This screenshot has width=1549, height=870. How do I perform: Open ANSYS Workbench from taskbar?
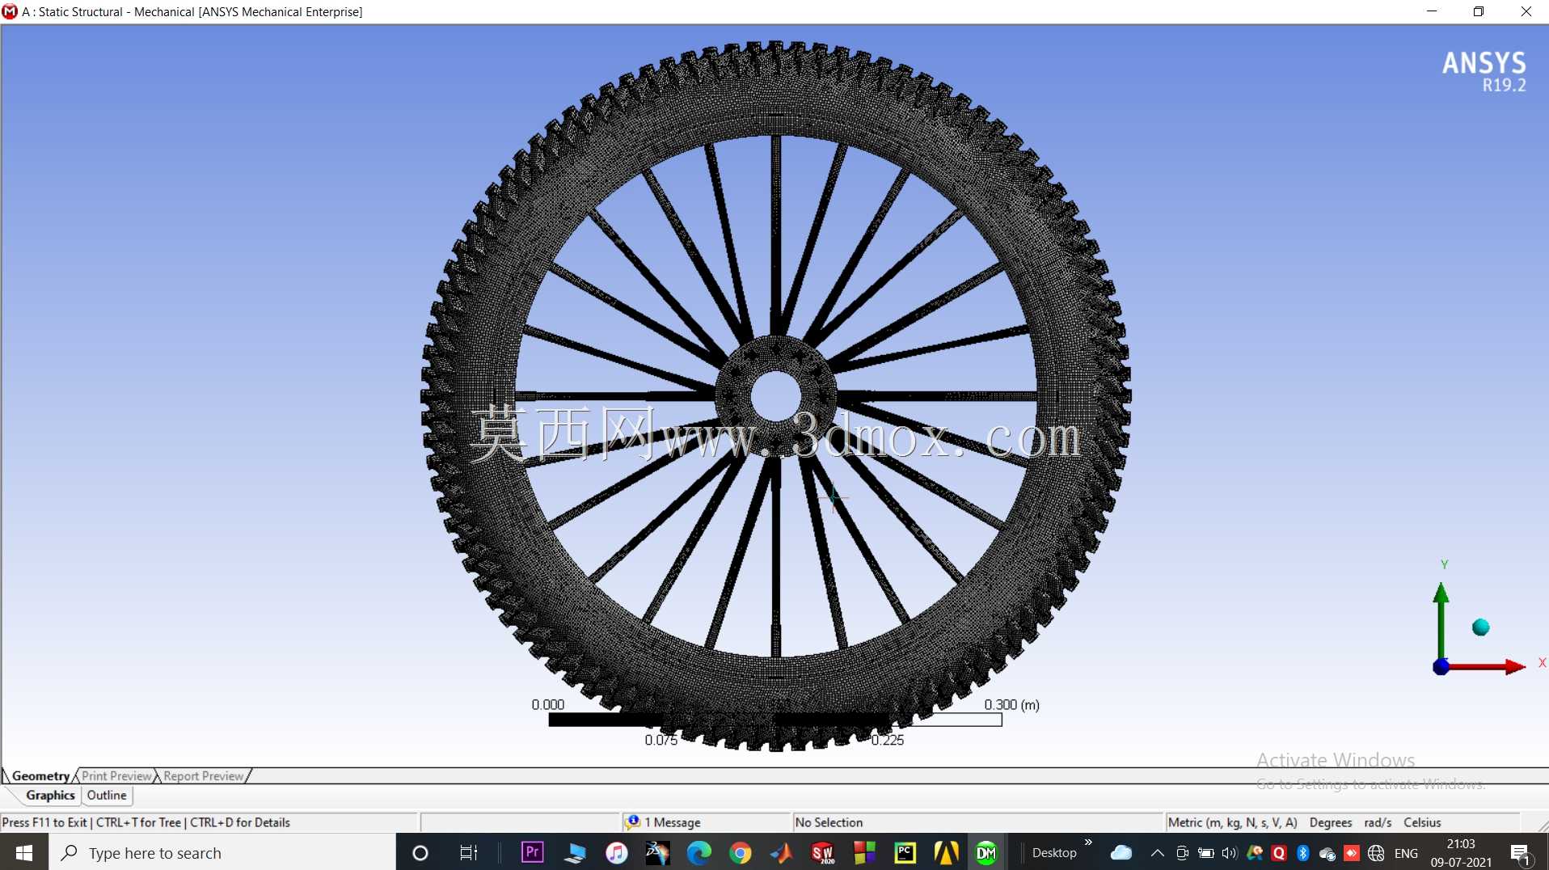pos(947,852)
